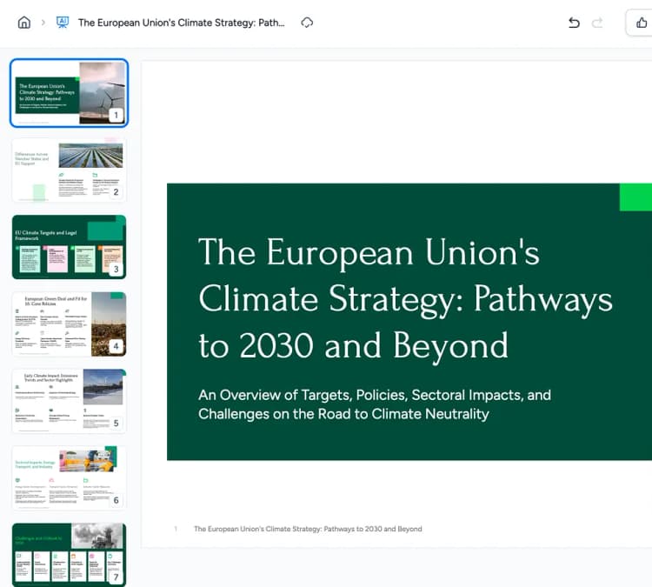Select slide 7 Challenges and Outlook thumbnail
Screen dimensions: 652x587
click(x=69, y=555)
